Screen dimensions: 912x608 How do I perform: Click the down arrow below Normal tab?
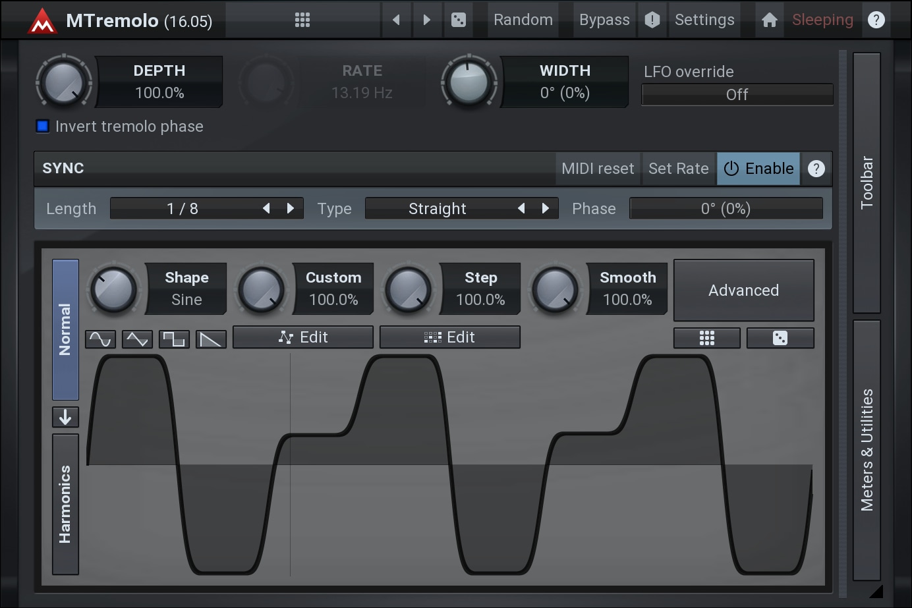click(x=65, y=417)
